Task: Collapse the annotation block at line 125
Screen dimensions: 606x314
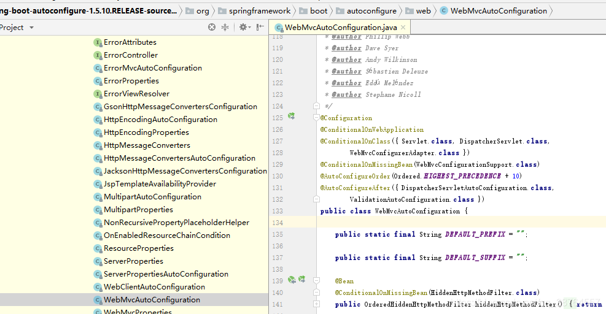Action: tap(317, 117)
